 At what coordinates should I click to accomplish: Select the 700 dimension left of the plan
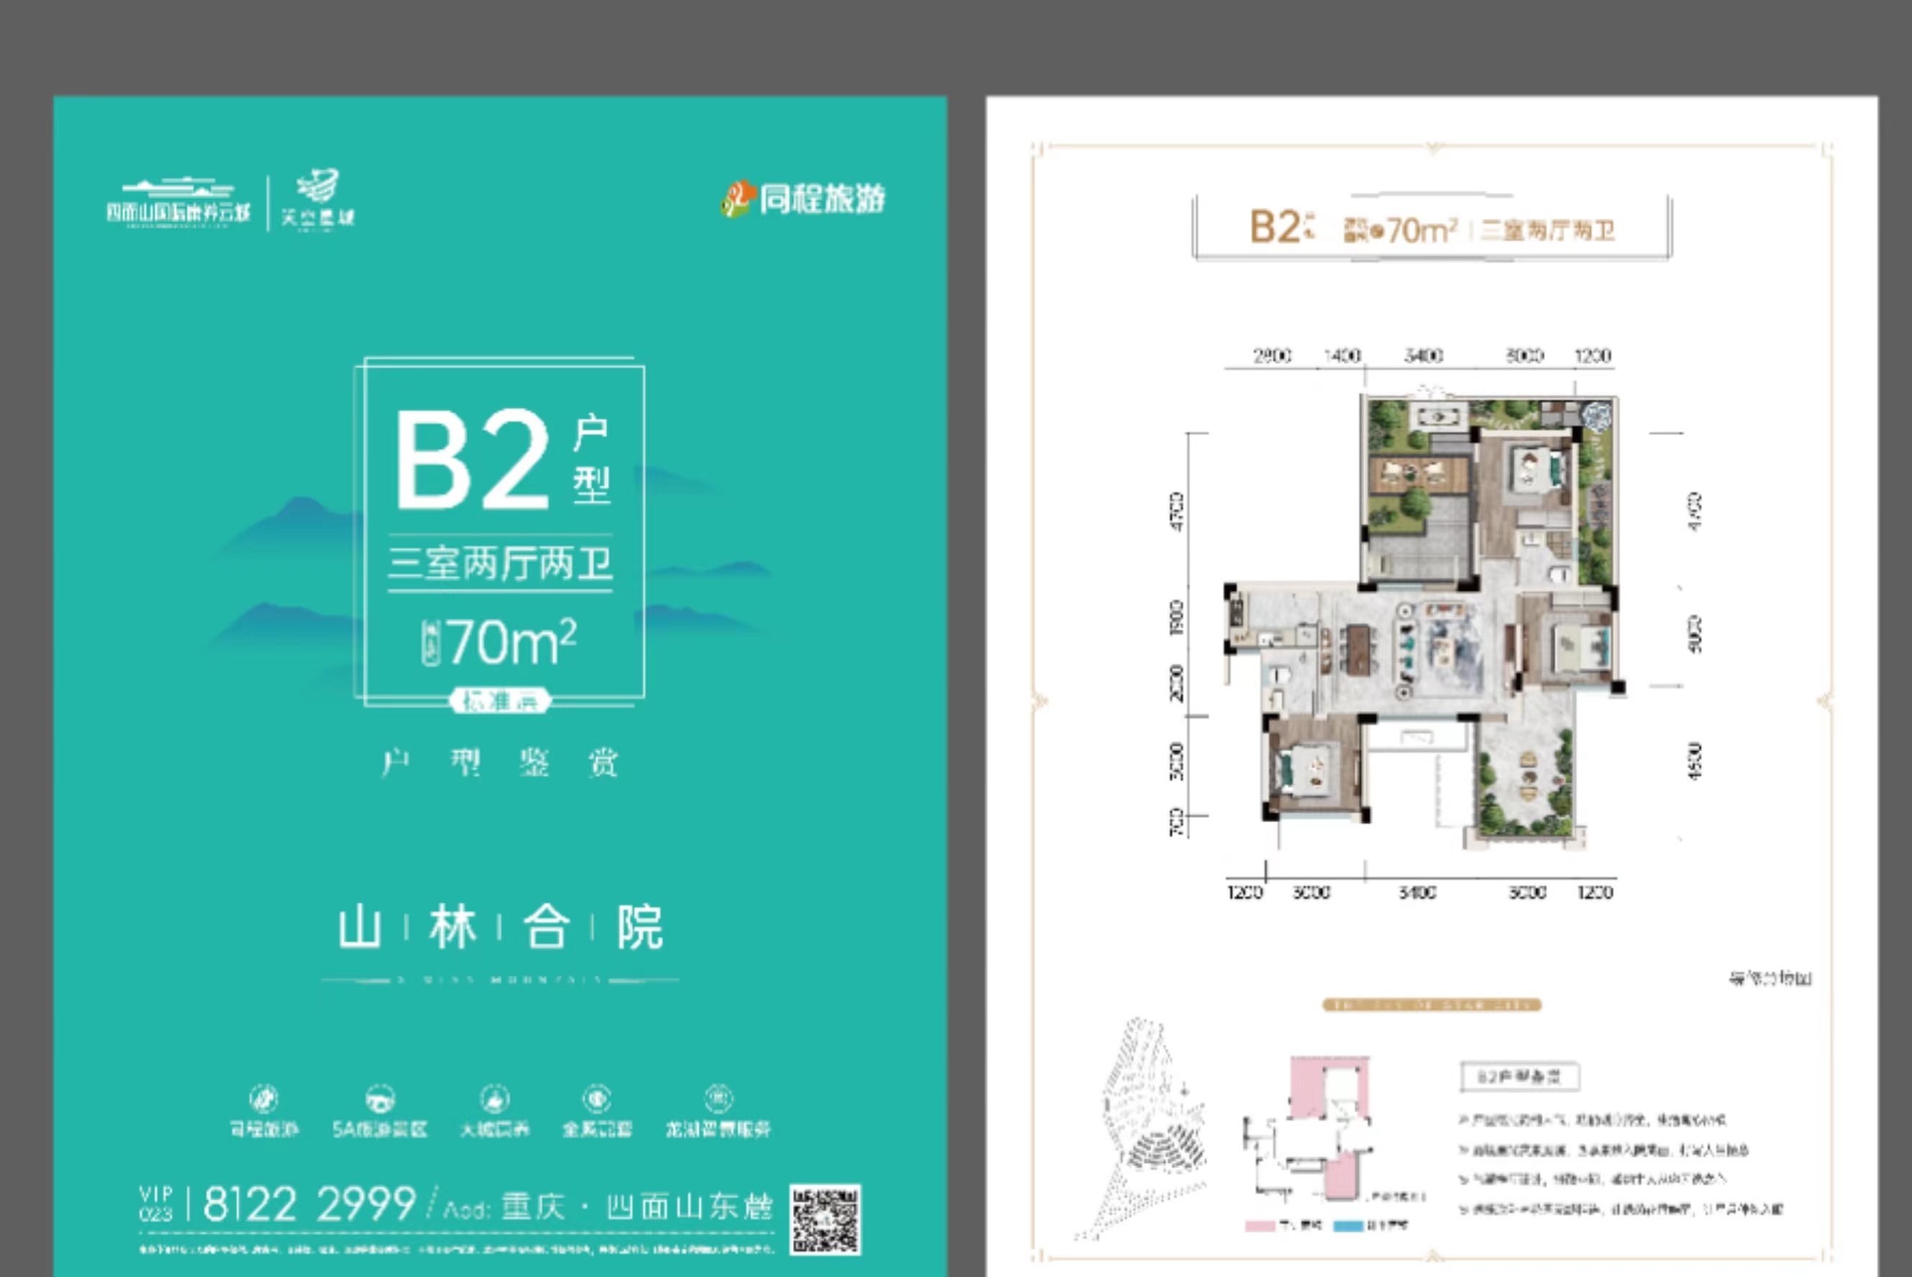tap(1177, 822)
